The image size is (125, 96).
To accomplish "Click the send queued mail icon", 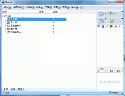I will coord(110,13).
